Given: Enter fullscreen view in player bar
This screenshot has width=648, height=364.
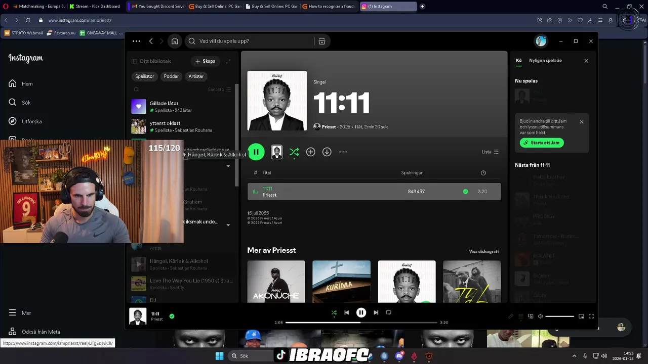Looking at the screenshot, I should 591,316.
